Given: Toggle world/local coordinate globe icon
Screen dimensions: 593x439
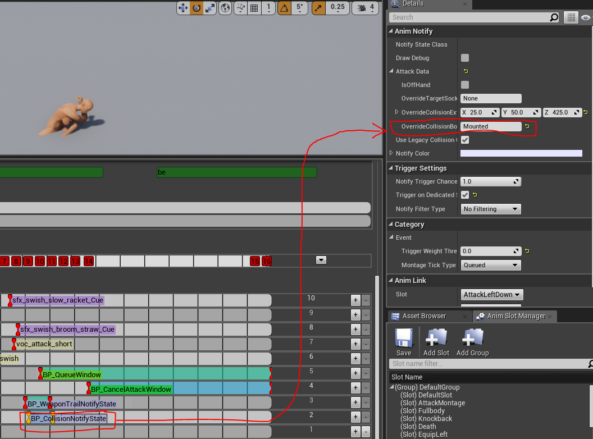Looking at the screenshot, I should click(x=226, y=8).
